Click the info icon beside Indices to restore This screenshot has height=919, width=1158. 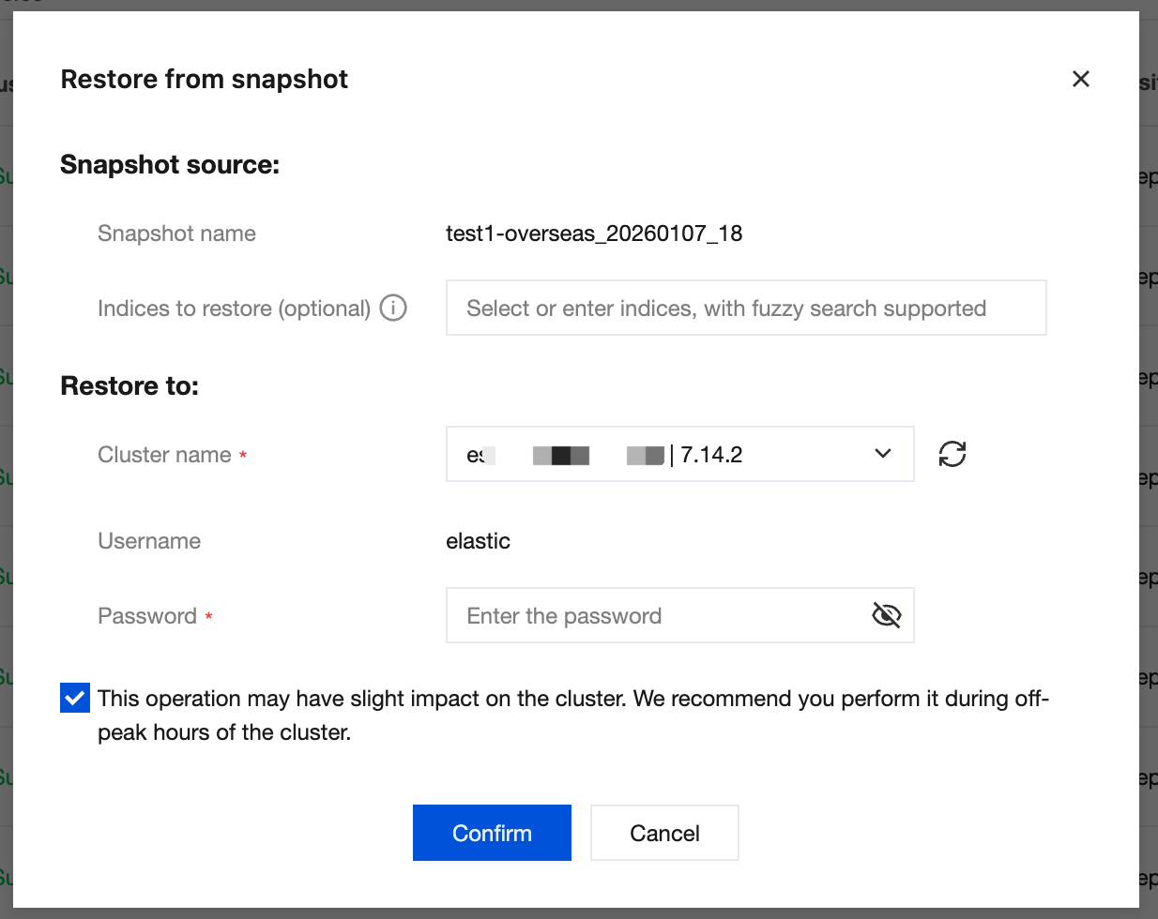pyautogui.click(x=393, y=308)
